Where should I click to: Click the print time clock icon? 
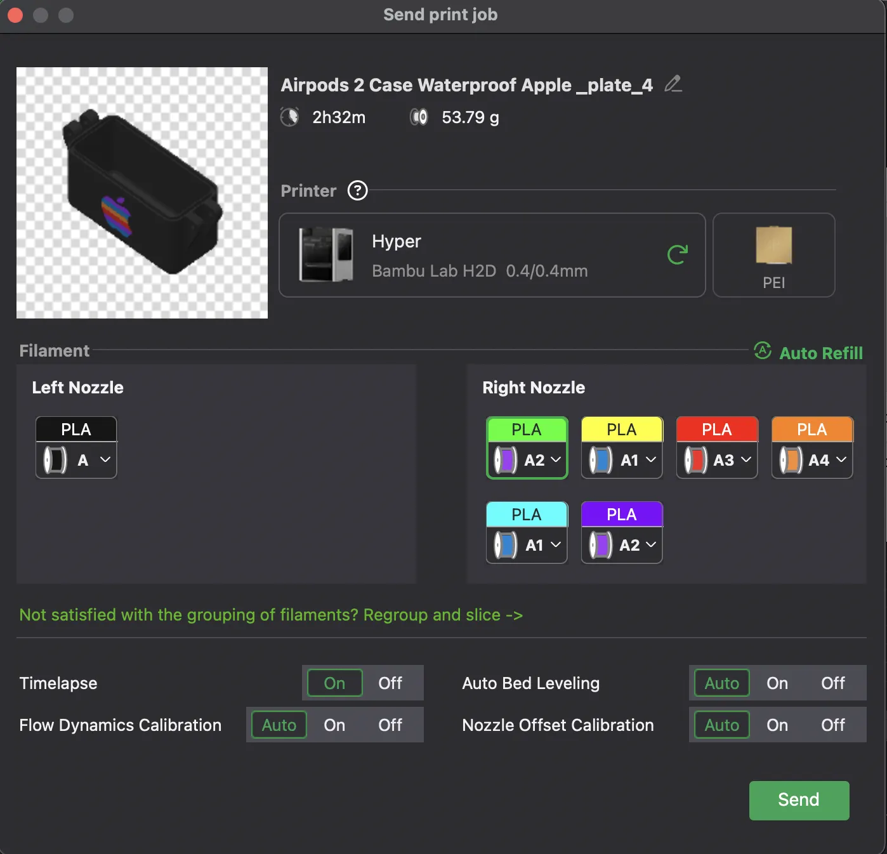pyautogui.click(x=290, y=117)
